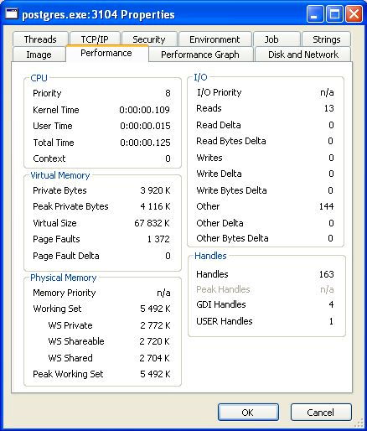Click the Total Time value 0:00:00.125
Viewport: 367px width, 431px height.
(145, 143)
